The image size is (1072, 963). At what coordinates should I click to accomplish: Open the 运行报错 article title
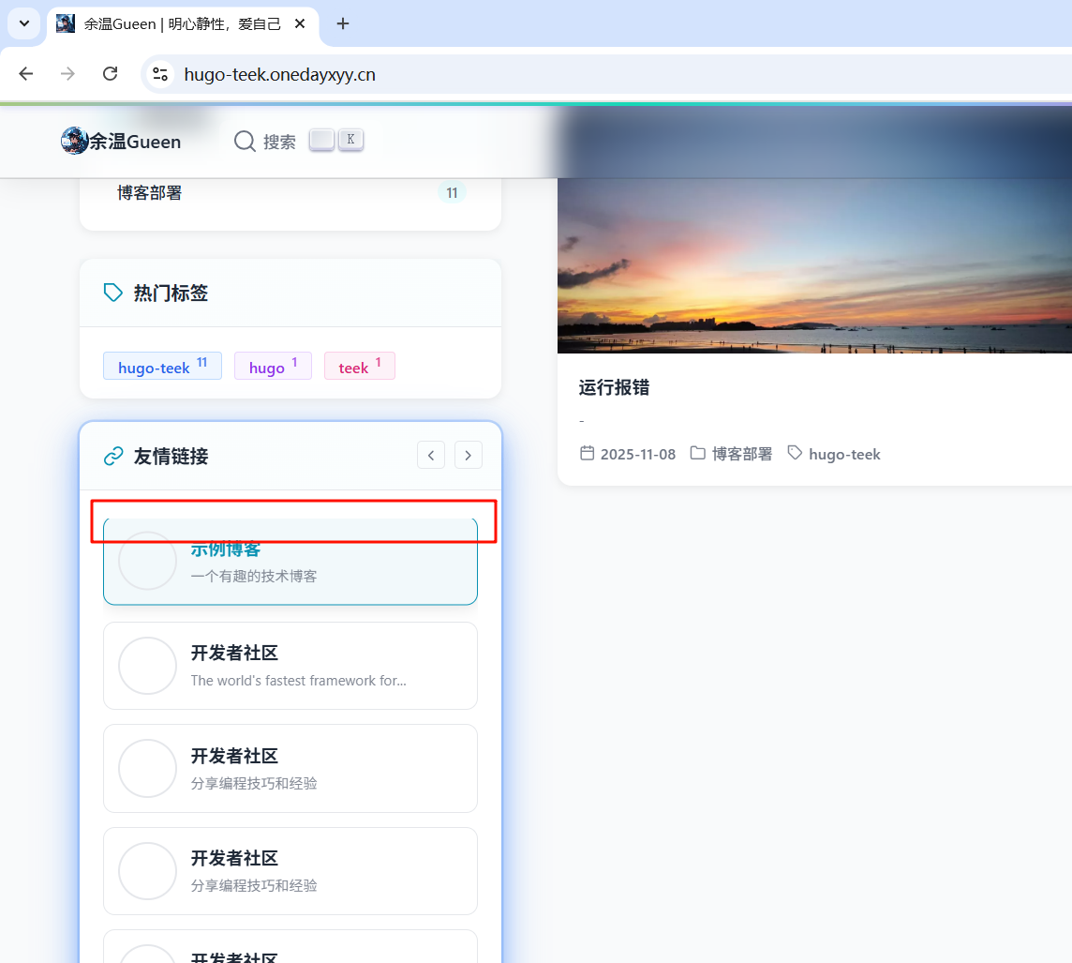(615, 387)
